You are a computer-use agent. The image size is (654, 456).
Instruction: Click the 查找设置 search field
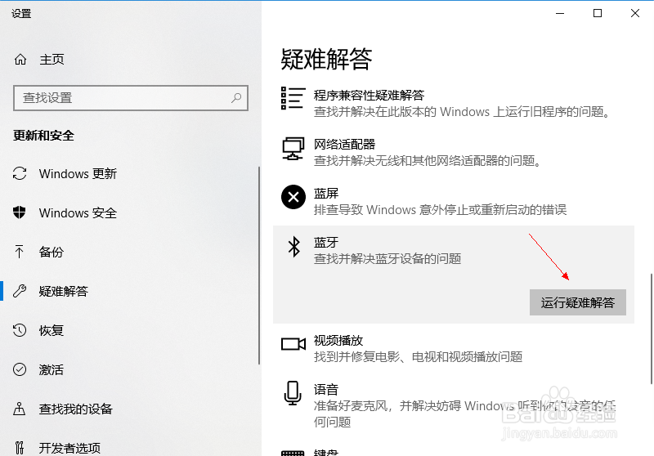[x=131, y=98]
